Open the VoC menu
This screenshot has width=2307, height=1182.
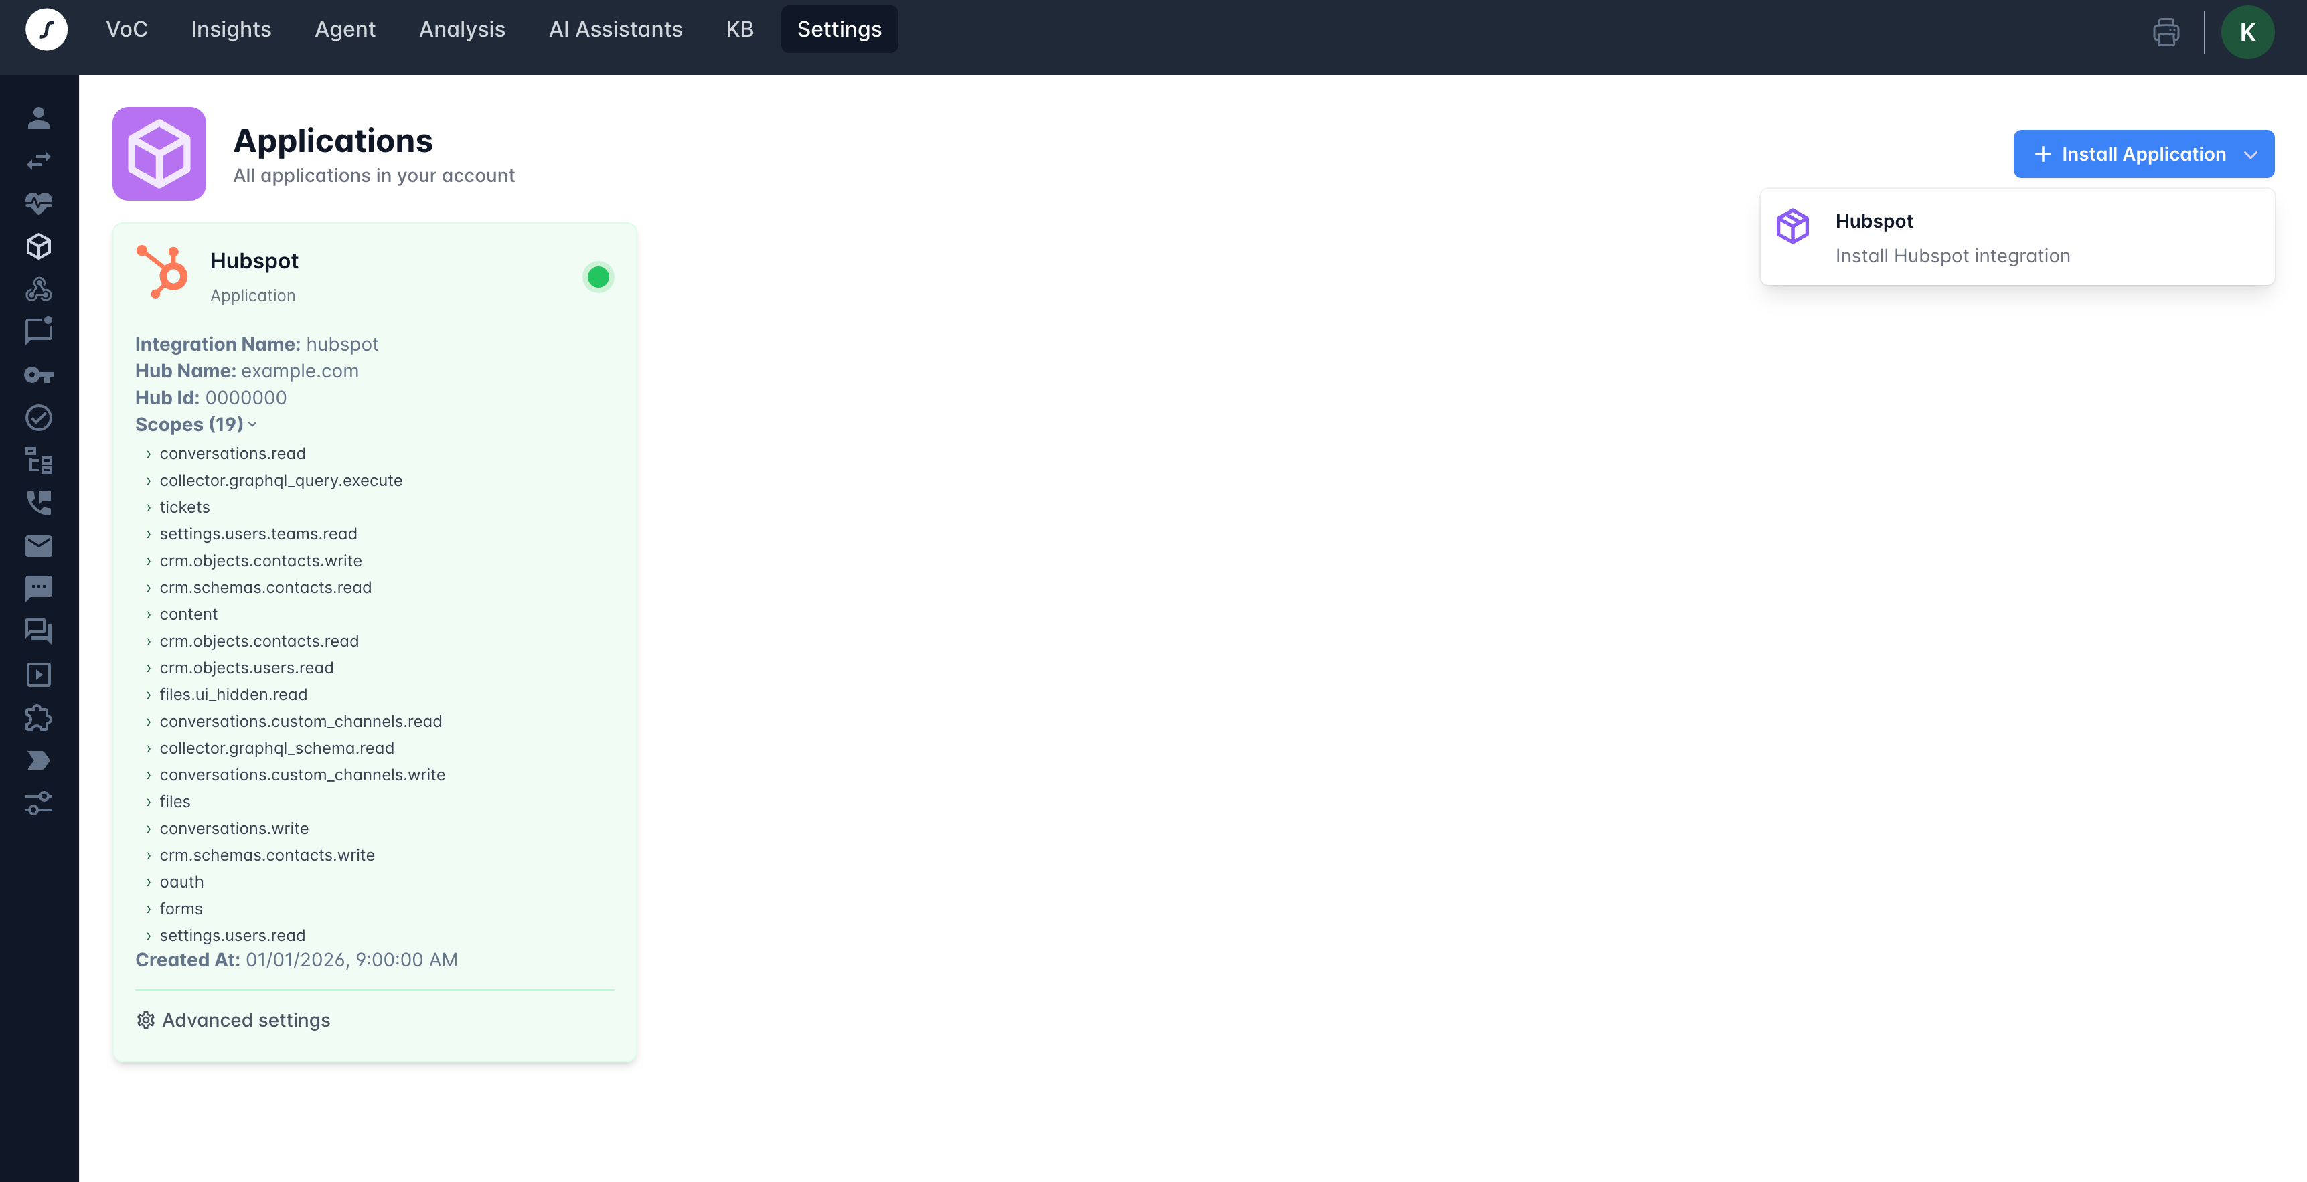127,29
